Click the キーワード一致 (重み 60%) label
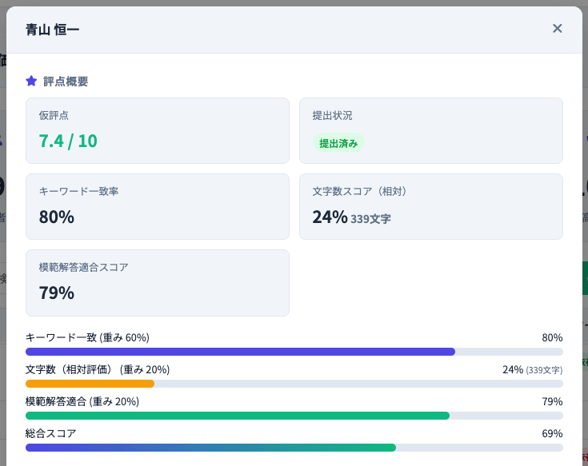 [x=87, y=337]
